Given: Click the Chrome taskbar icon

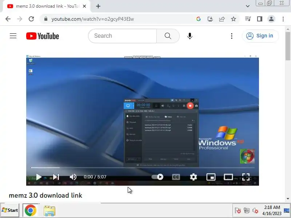Looking at the screenshot, I should (31, 210).
